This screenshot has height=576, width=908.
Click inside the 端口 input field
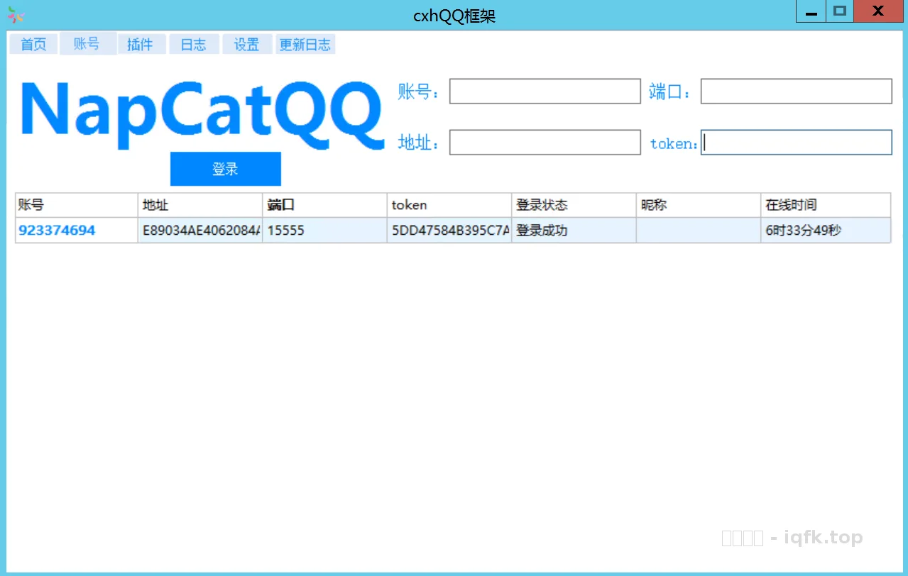coord(794,91)
